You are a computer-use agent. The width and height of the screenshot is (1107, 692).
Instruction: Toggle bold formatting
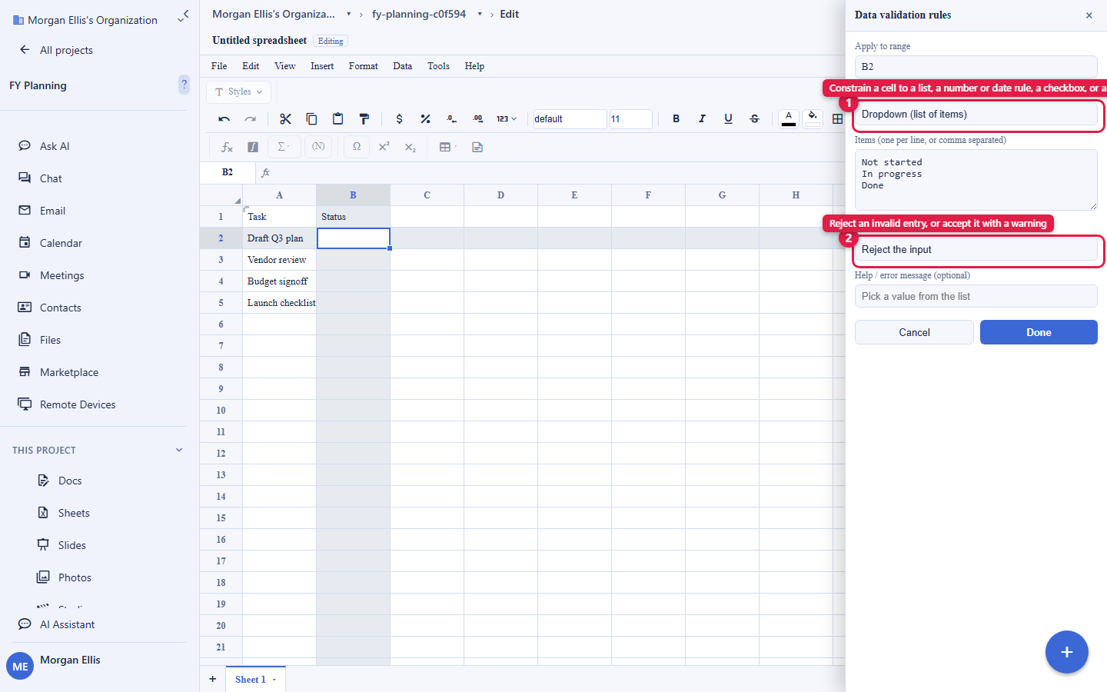[x=676, y=119]
